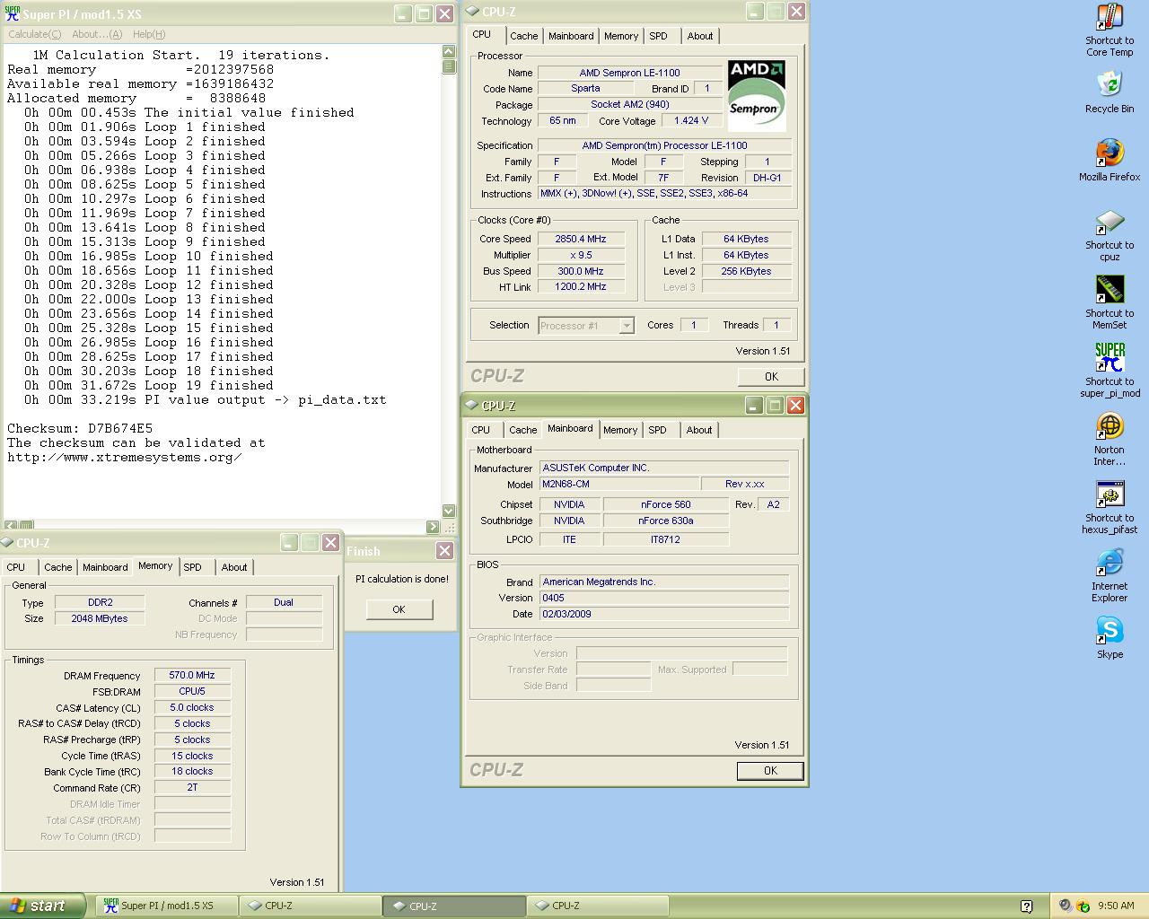Click Super PI vertical scrollbar down arrow
Image resolution: width=1149 pixels, height=919 pixels.
(x=449, y=511)
